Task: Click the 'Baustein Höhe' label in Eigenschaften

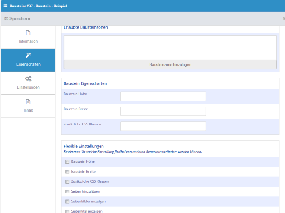Action: (x=75, y=94)
